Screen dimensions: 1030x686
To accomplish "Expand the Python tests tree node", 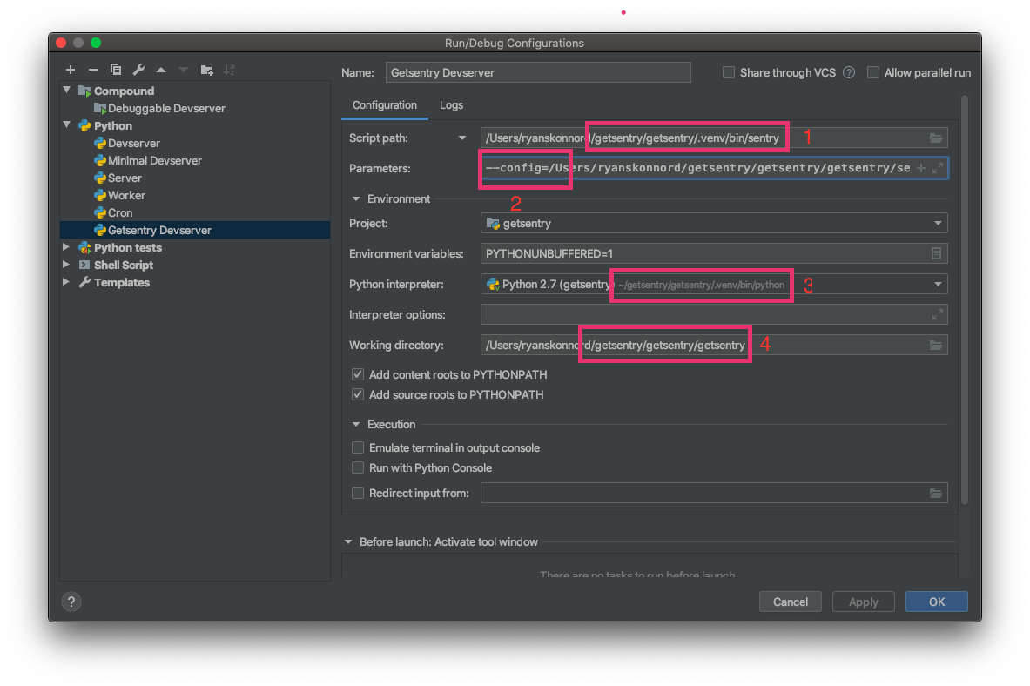I will [67, 247].
